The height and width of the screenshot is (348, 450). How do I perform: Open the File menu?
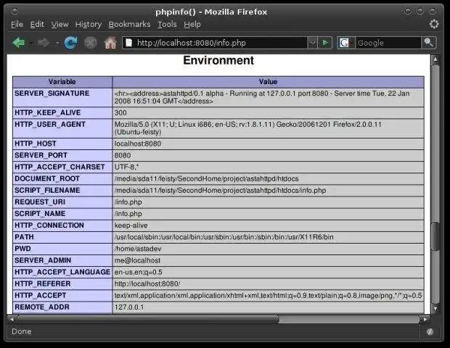click(x=17, y=25)
